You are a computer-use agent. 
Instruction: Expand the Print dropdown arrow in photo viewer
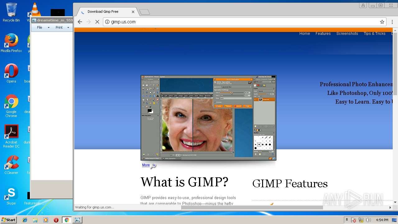click(x=68, y=27)
